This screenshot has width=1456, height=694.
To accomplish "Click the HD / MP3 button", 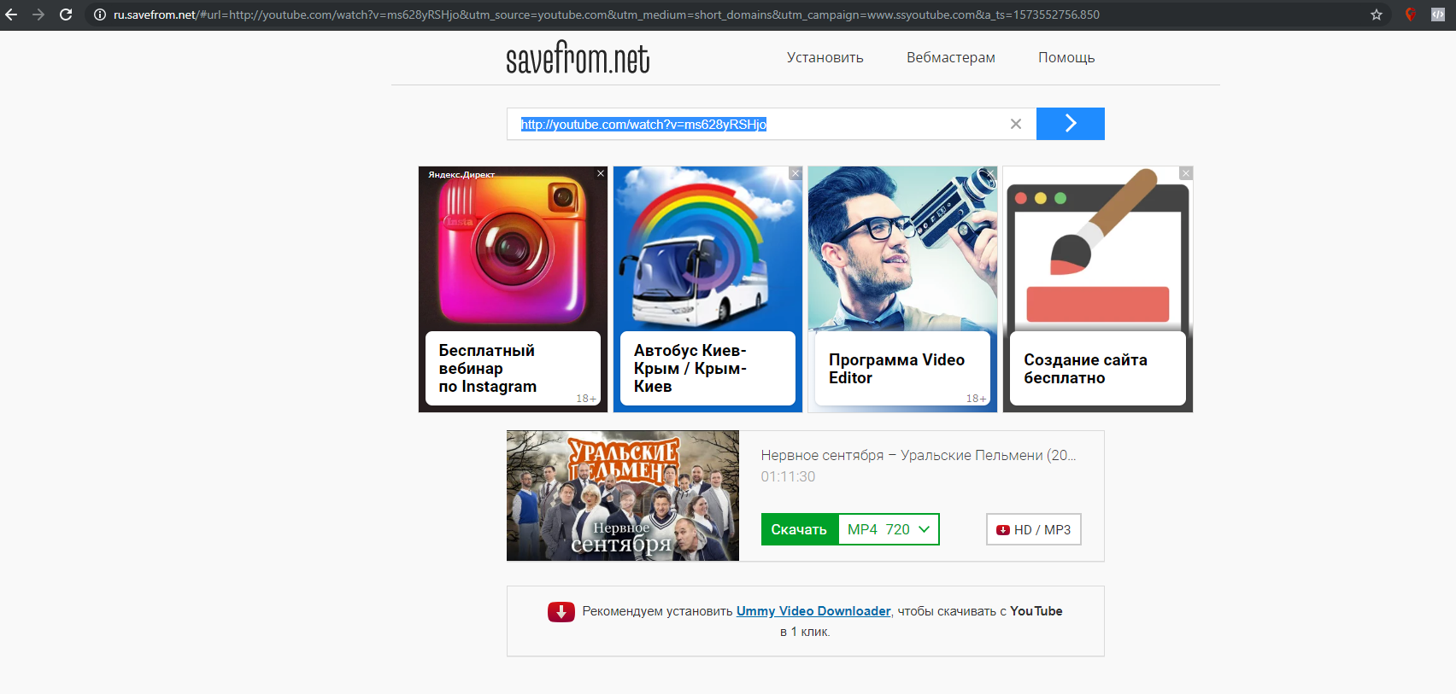I will coord(1034,529).
